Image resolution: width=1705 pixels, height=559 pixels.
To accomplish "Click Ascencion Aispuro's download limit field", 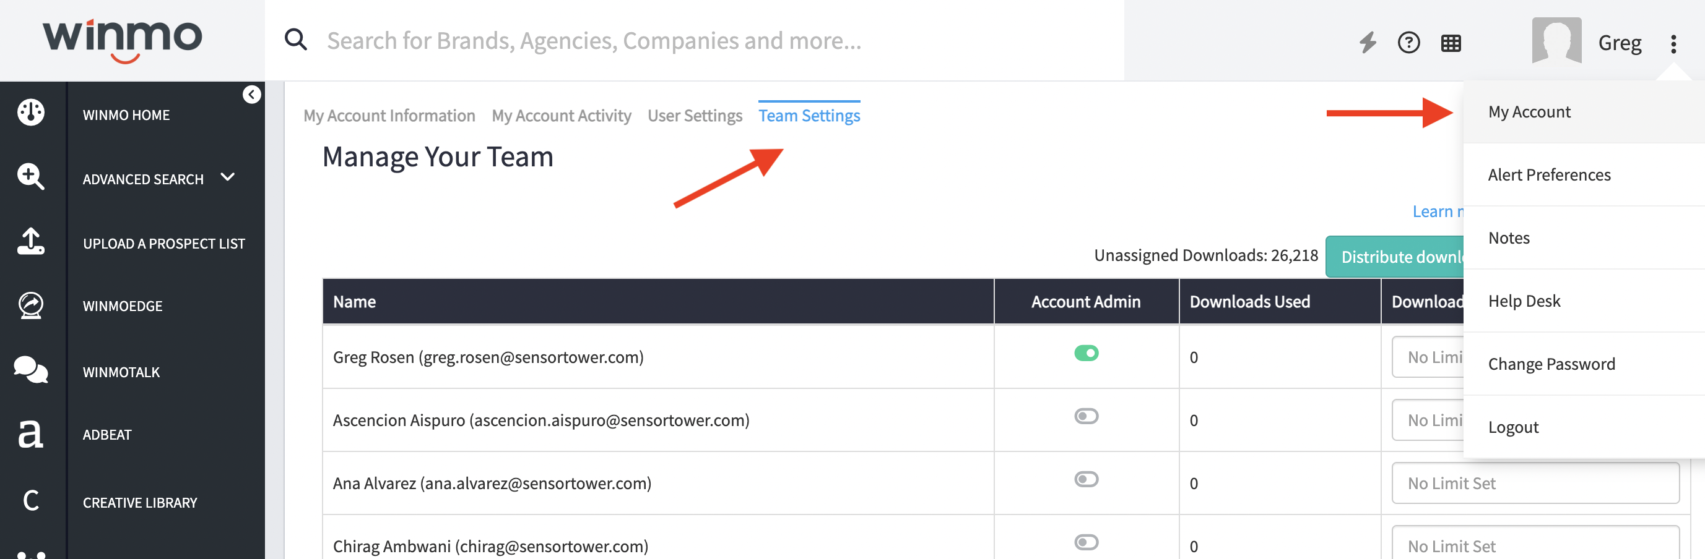I will coord(1428,420).
